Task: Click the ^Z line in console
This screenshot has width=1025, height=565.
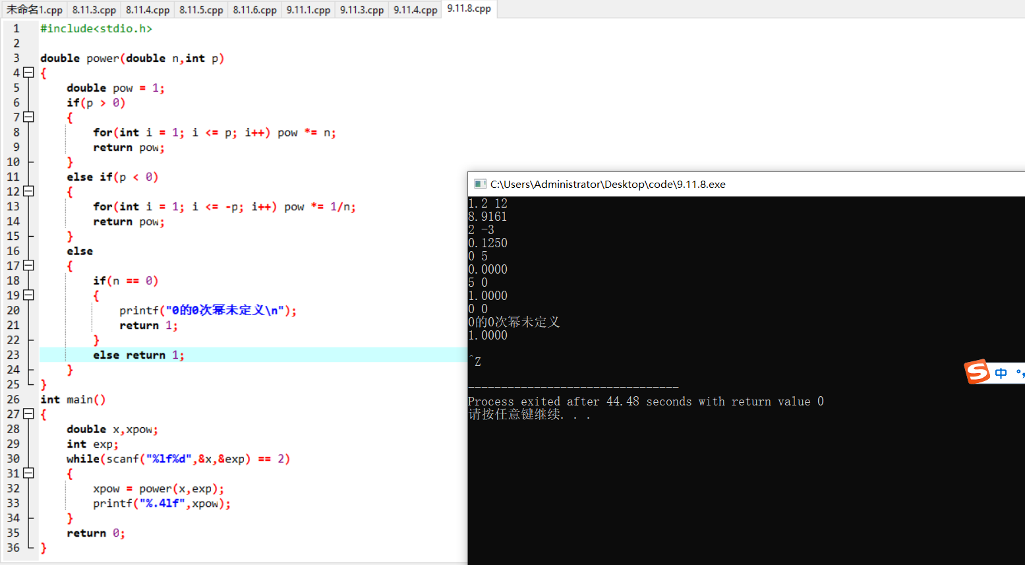Action: (475, 362)
